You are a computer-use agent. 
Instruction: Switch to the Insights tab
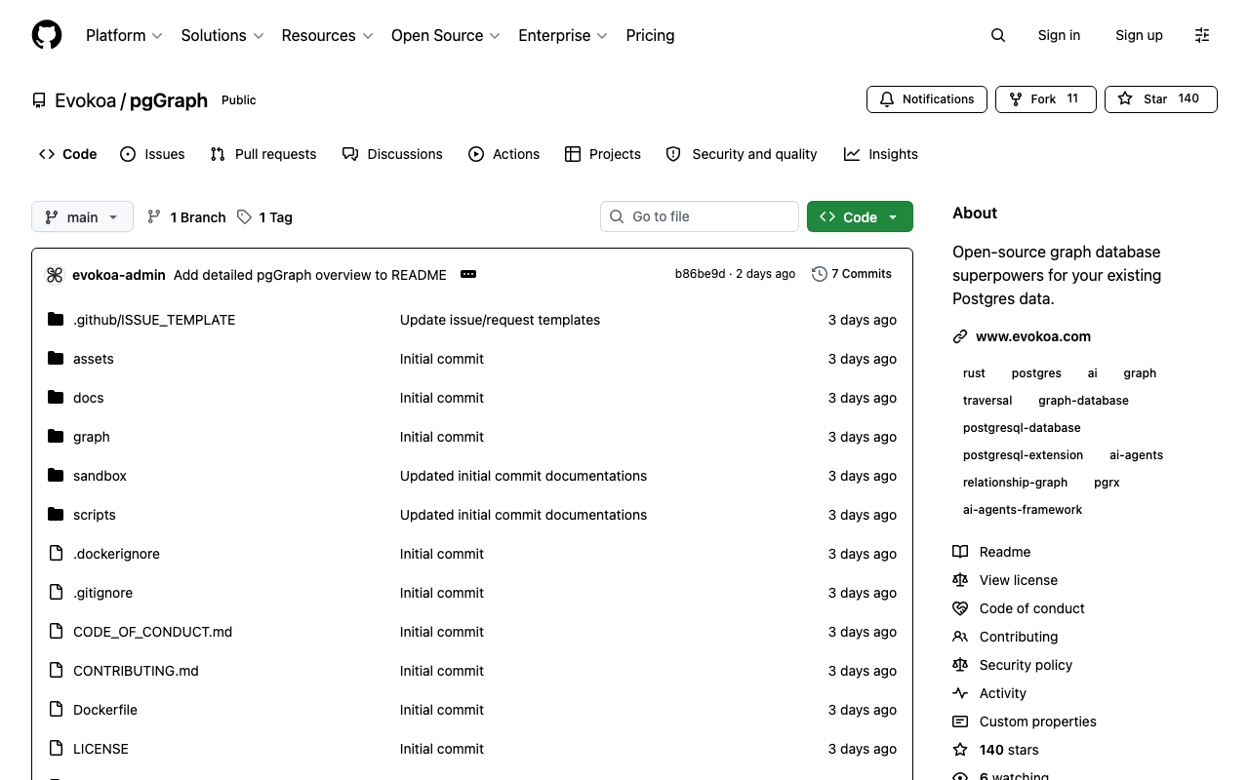coord(881,154)
